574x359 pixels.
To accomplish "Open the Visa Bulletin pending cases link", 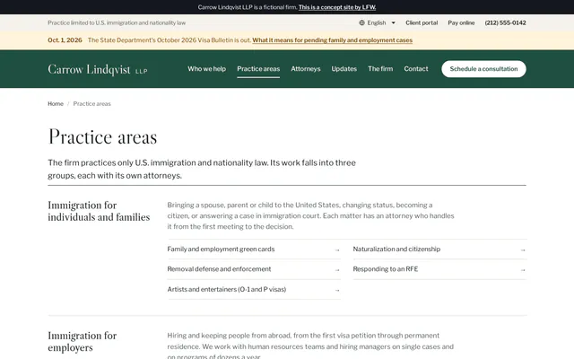I will tap(332, 40).
